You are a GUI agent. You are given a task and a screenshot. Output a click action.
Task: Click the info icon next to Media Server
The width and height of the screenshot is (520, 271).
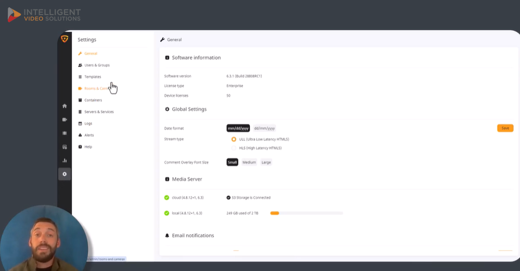point(167,179)
